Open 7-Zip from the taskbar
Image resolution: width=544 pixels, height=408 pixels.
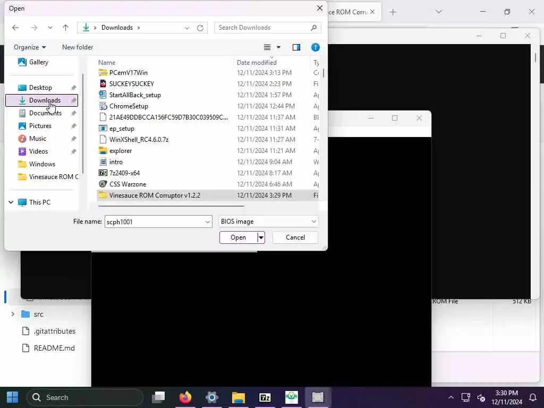[265, 397]
